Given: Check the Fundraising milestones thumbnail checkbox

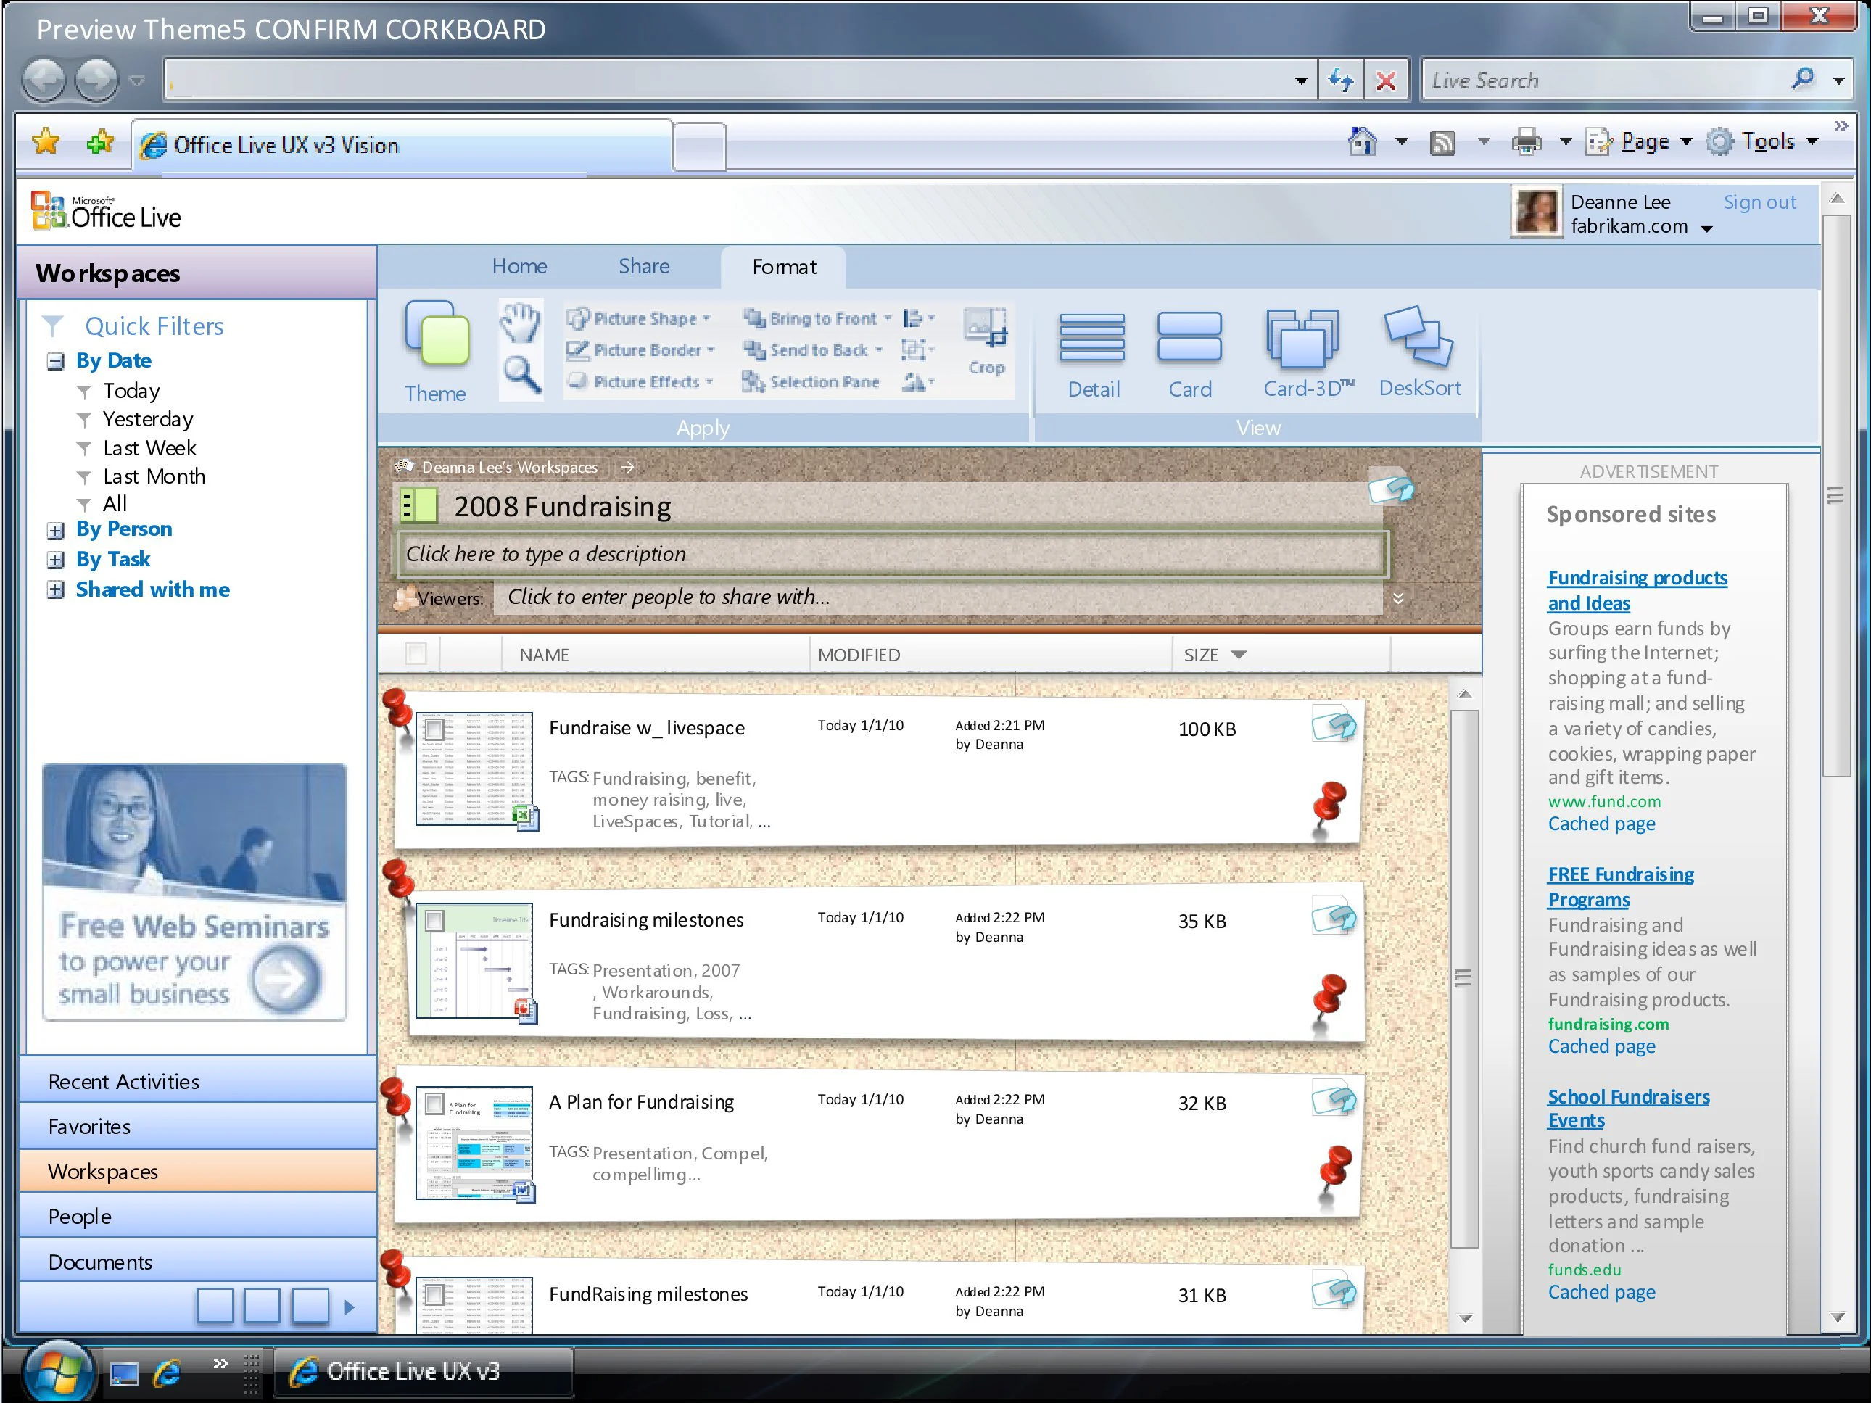Looking at the screenshot, I should click(435, 920).
